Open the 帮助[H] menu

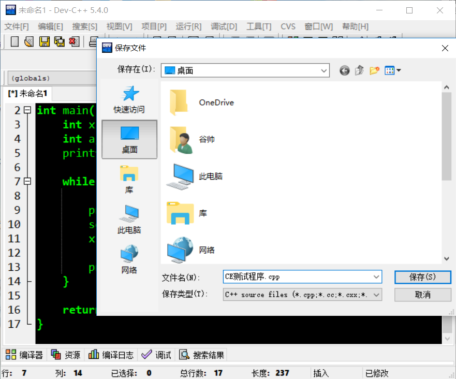(355, 27)
